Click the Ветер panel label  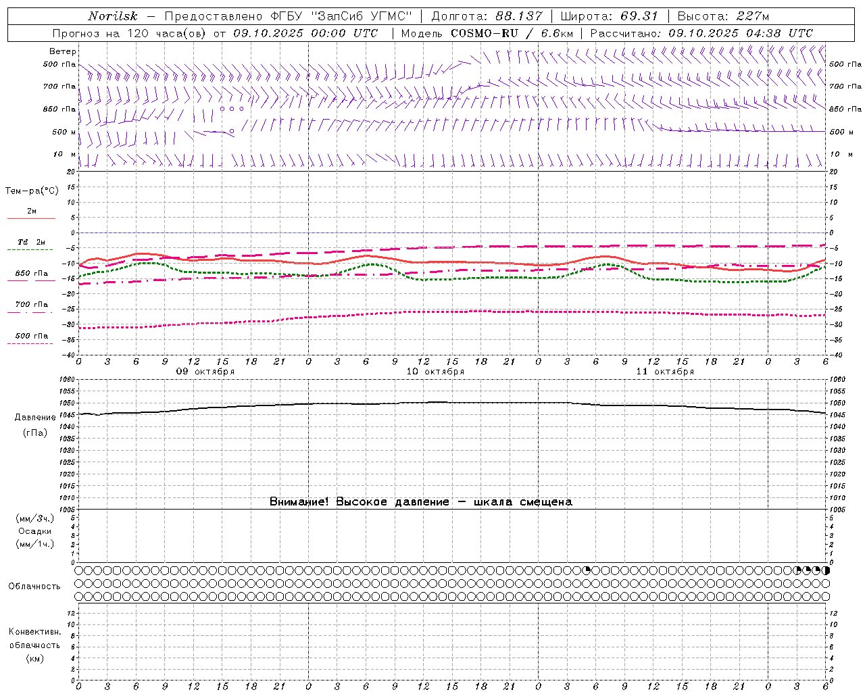[62, 51]
